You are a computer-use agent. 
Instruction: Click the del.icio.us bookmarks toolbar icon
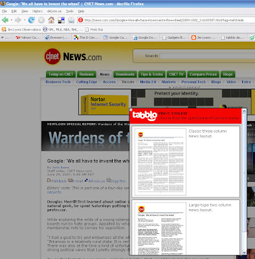pyautogui.click(x=61, y=20)
